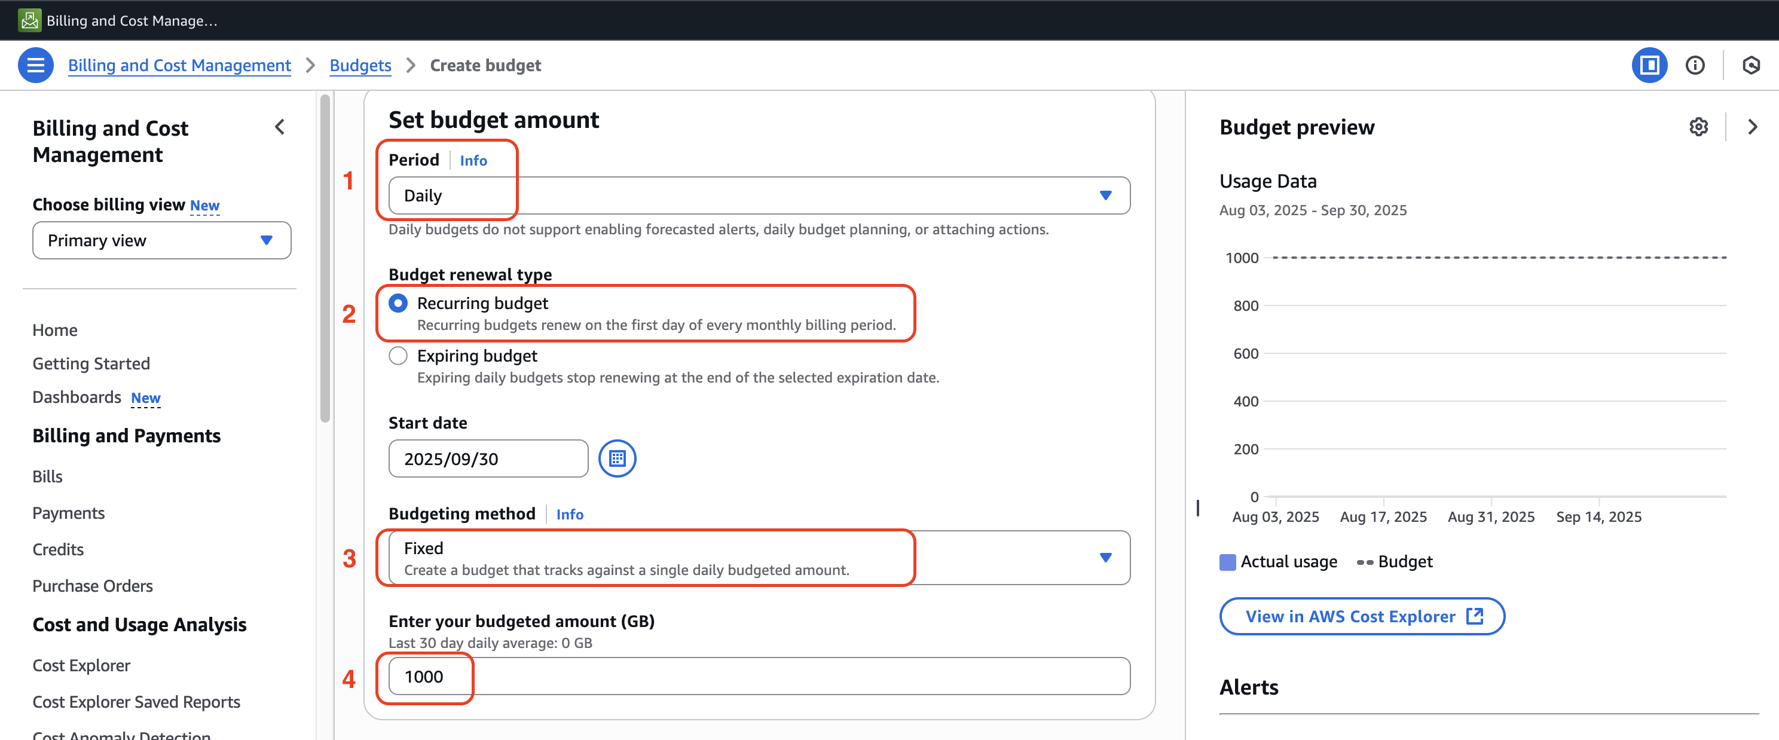This screenshot has height=740, width=1779.
Task: Go to Cost Explorer in sidebar
Action: point(81,665)
